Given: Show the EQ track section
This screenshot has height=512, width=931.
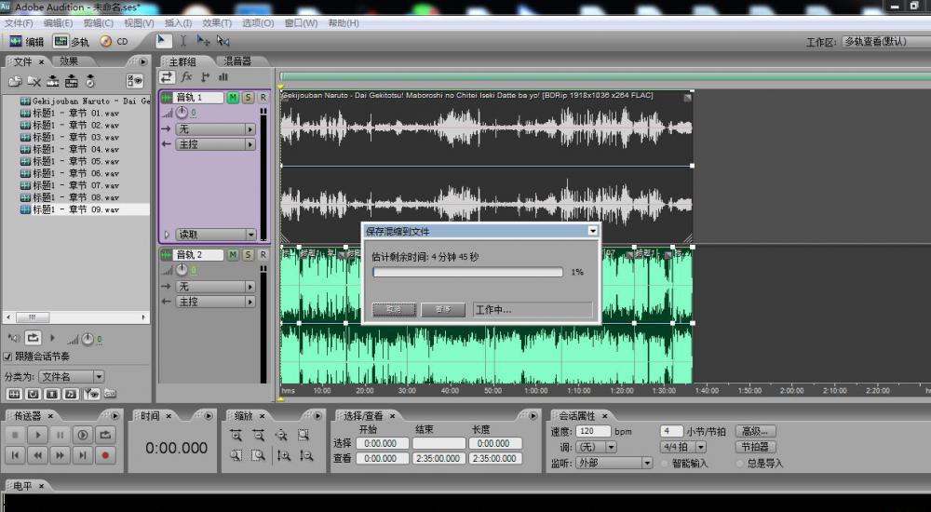Looking at the screenshot, I should point(223,76).
